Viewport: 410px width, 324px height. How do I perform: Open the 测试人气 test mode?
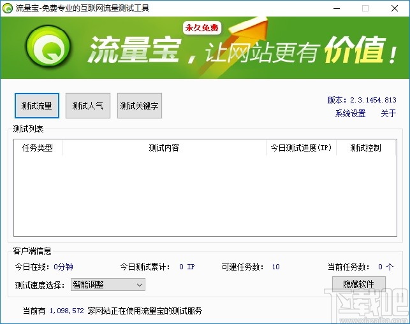(x=88, y=106)
